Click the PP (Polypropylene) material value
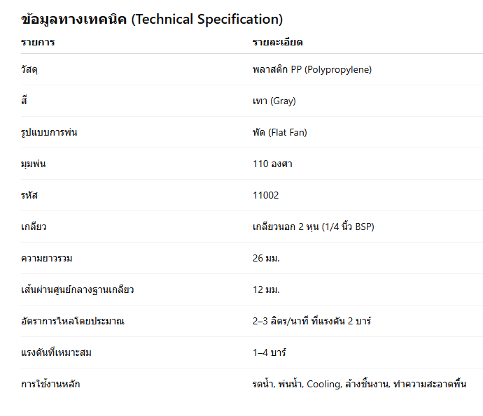This screenshot has width=483, height=416. click(312, 70)
